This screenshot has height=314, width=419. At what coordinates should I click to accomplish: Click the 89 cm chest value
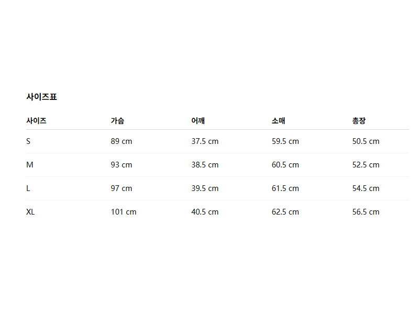pyautogui.click(x=122, y=141)
